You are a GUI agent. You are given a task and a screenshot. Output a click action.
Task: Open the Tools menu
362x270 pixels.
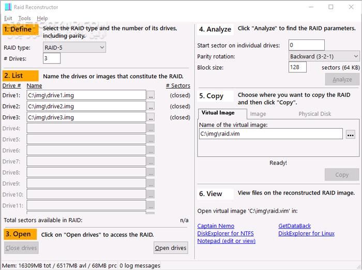point(24,18)
